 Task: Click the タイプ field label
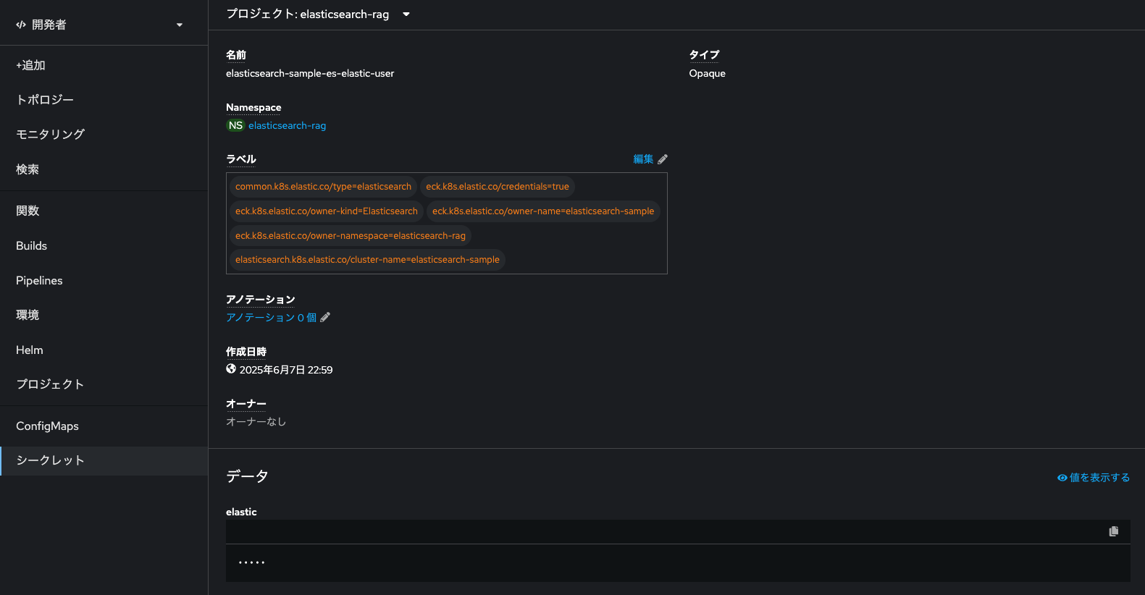(x=704, y=55)
